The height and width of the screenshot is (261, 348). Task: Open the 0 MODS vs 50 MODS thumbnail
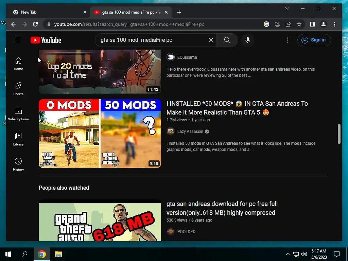point(100,133)
